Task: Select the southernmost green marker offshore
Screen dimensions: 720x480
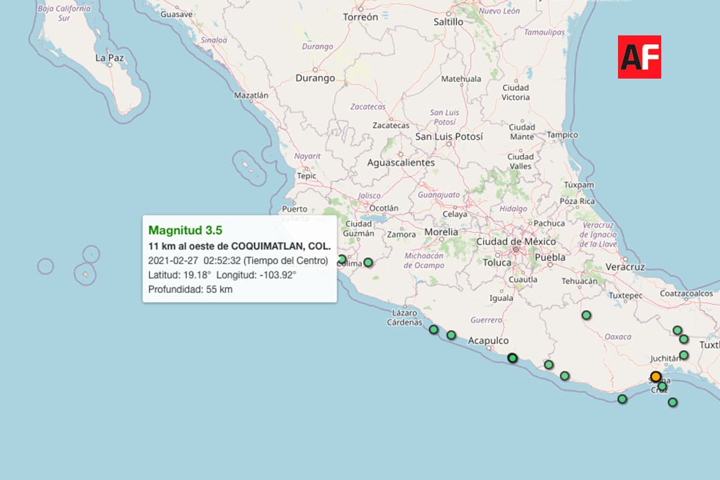Action: (x=673, y=402)
